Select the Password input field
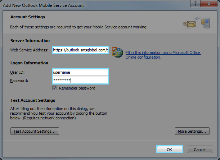Screen dimensions: 220x160 coord(80,80)
